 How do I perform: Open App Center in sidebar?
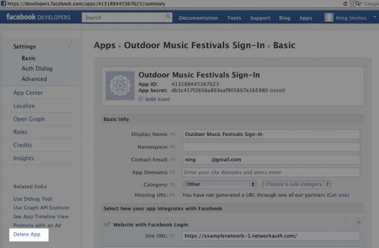pos(28,93)
